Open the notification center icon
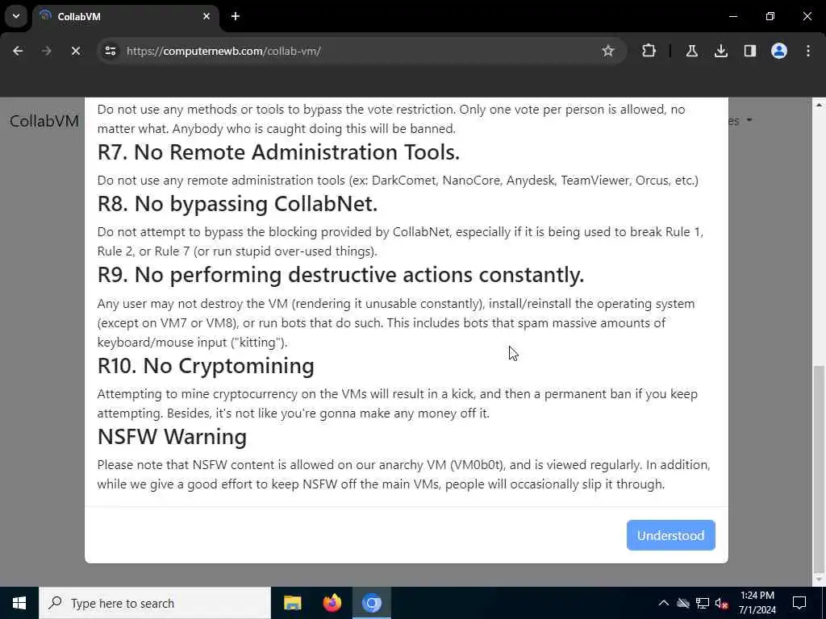 (x=799, y=603)
